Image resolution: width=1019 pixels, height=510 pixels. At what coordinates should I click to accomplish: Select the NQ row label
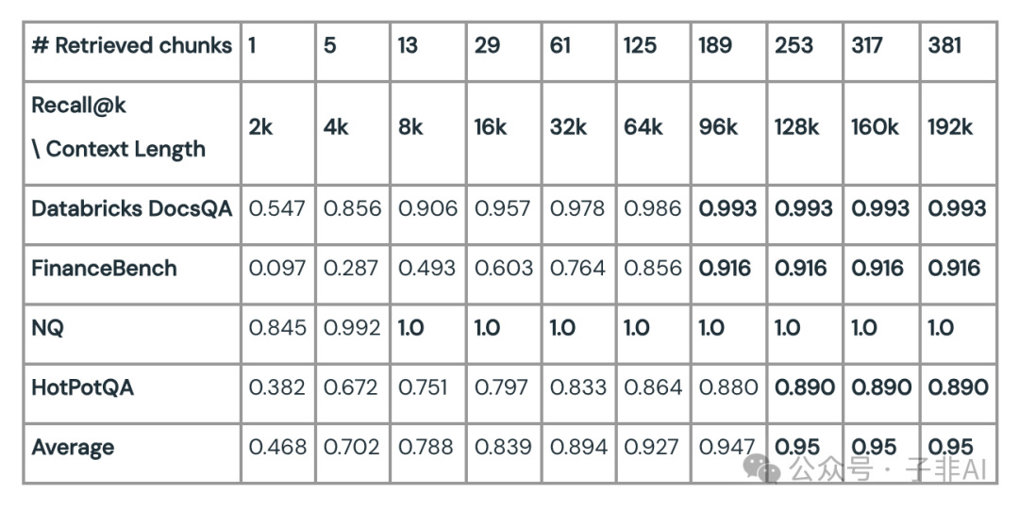[x=46, y=328]
